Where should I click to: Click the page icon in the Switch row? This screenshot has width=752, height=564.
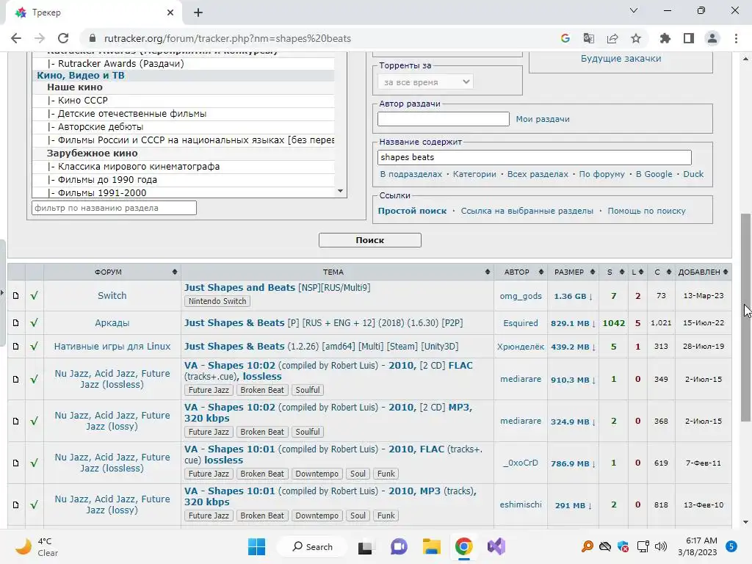click(16, 295)
